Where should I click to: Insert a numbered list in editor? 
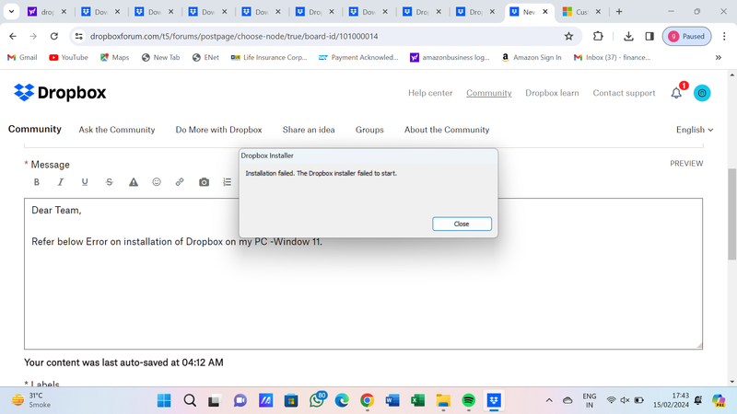(x=227, y=182)
